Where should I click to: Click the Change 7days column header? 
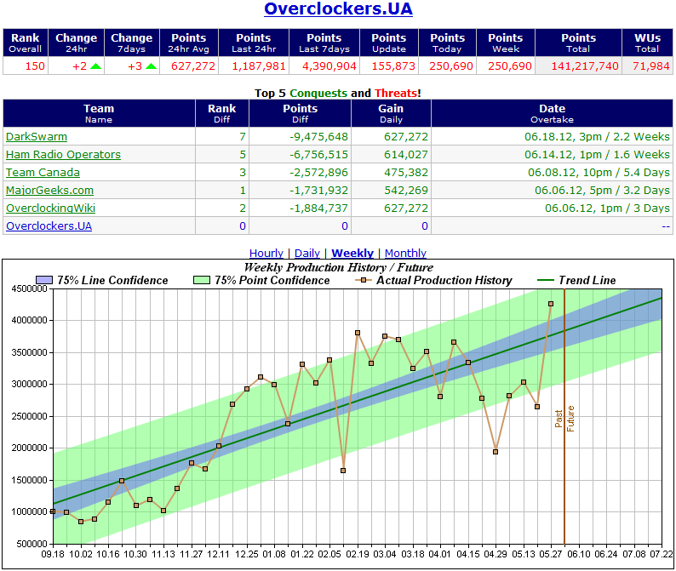point(132,43)
